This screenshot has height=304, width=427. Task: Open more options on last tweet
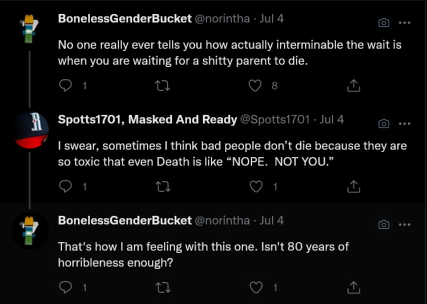coord(404,225)
